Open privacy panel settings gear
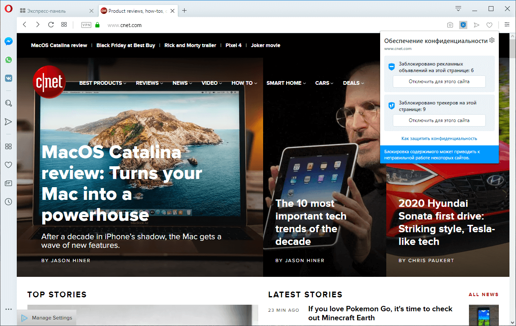 pos(492,40)
